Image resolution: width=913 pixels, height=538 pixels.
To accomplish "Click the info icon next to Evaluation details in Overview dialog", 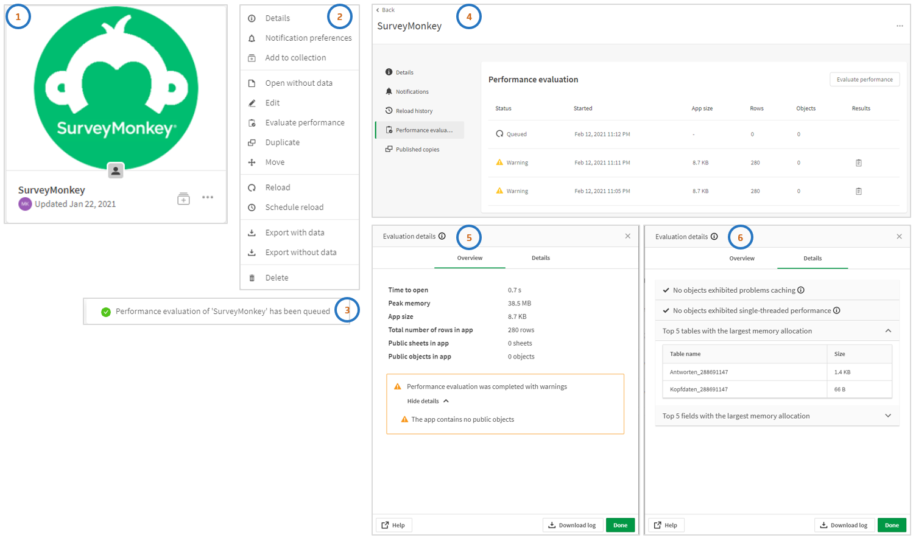I will (442, 236).
